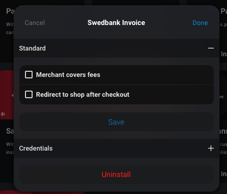Click the Merchant covers fees label text
The width and height of the screenshot is (227, 194).
[68, 75]
